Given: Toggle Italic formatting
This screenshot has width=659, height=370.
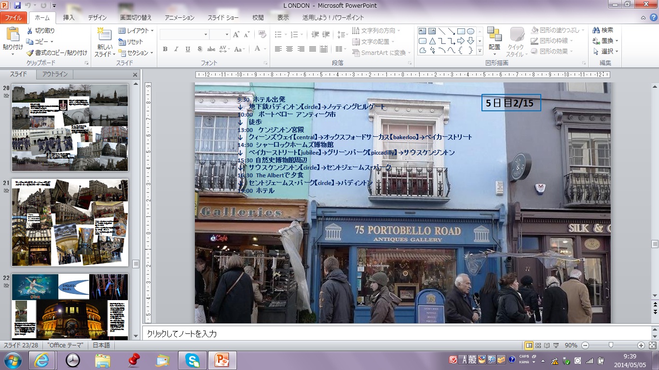Looking at the screenshot, I should click(x=176, y=49).
